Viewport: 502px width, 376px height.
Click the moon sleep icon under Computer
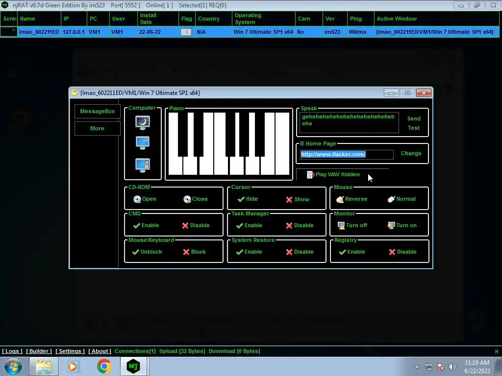[143, 123]
